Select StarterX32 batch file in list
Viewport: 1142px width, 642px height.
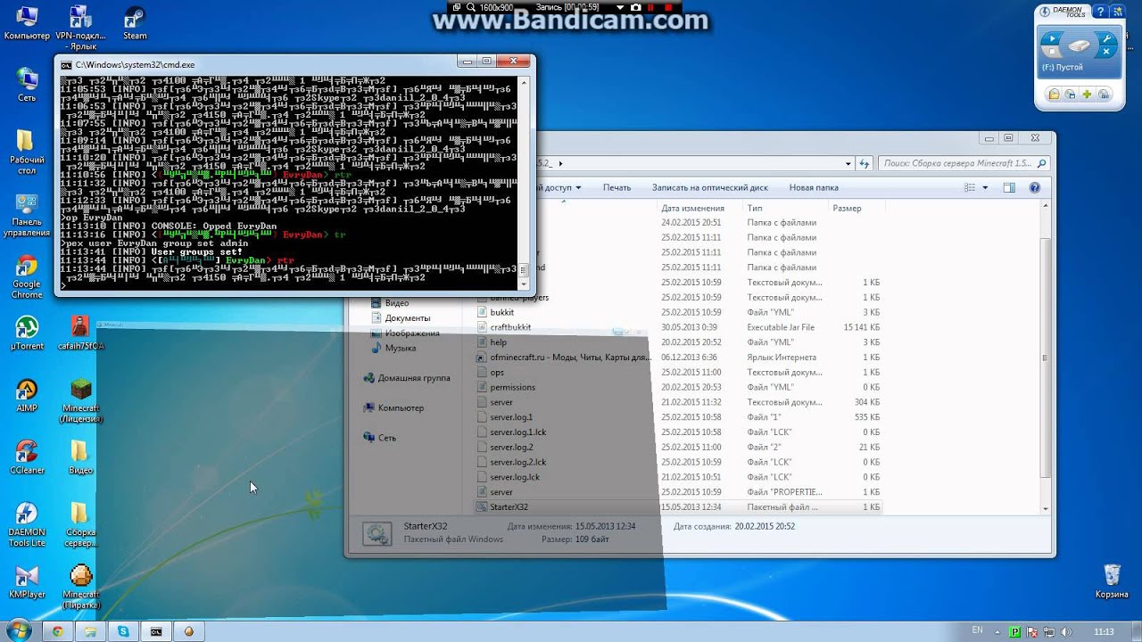[x=509, y=507]
